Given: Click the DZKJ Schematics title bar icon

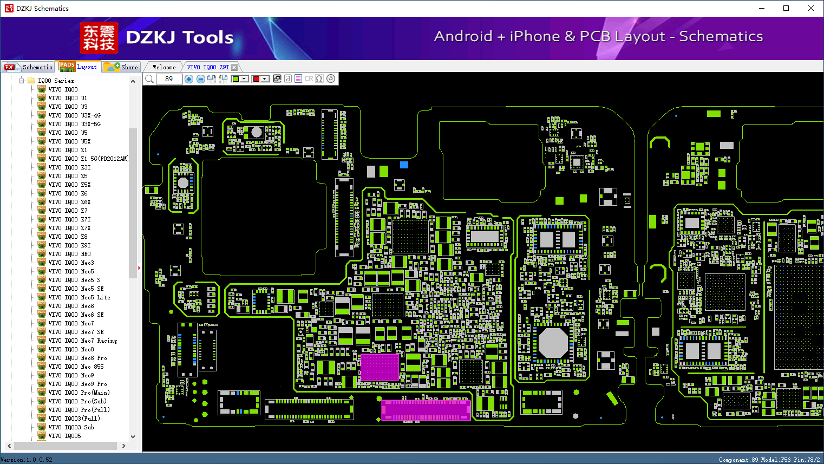Looking at the screenshot, I should [x=9, y=8].
